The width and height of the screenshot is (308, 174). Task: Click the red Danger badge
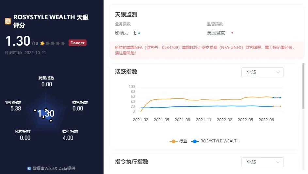pos(77,43)
